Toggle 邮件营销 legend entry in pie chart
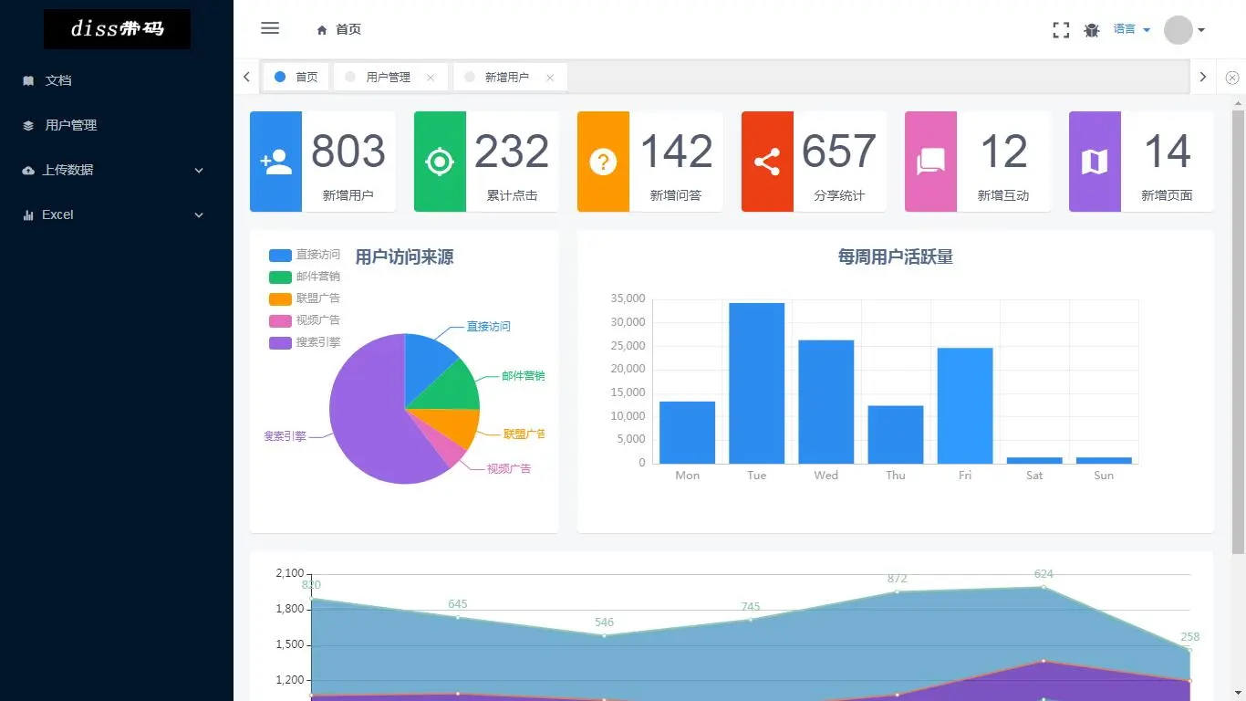The height and width of the screenshot is (701, 1246). coord(305,277)
